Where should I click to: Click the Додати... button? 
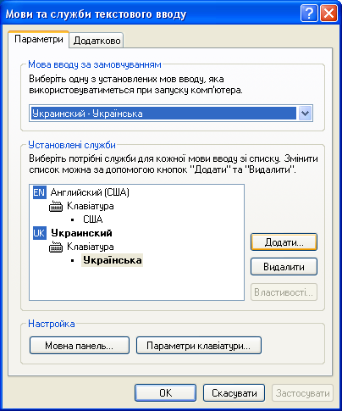point(284,242)
